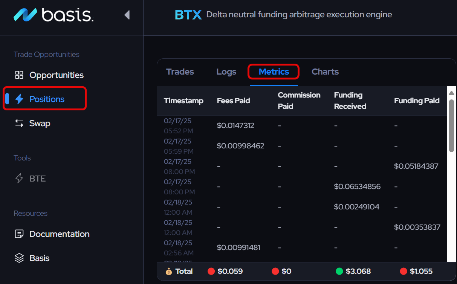The width and height of the screenshot is (457, 284).
Task: Click total funding received $3.068
Action: click(358, 271)
